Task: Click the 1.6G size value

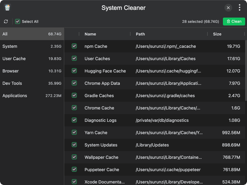Action: click(236, 108)
